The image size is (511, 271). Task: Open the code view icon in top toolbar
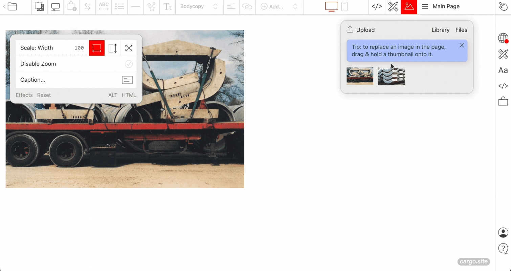(377, 6)
